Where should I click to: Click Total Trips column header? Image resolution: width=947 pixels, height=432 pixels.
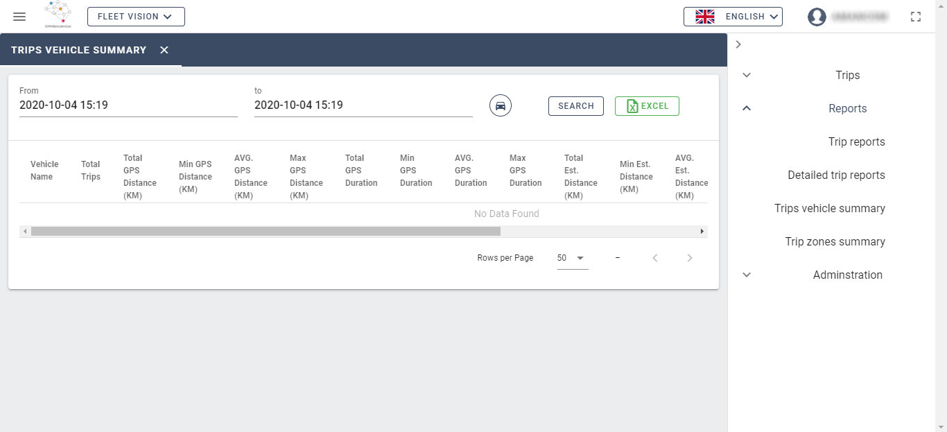point(91,171)
